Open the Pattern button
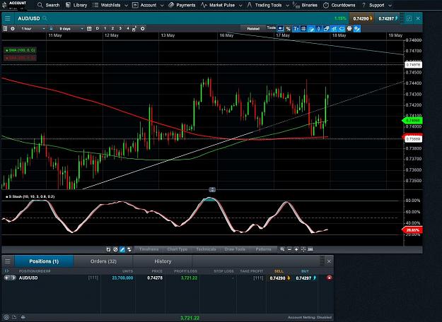This screenshot has width=442, height=322. pos(263,249)
